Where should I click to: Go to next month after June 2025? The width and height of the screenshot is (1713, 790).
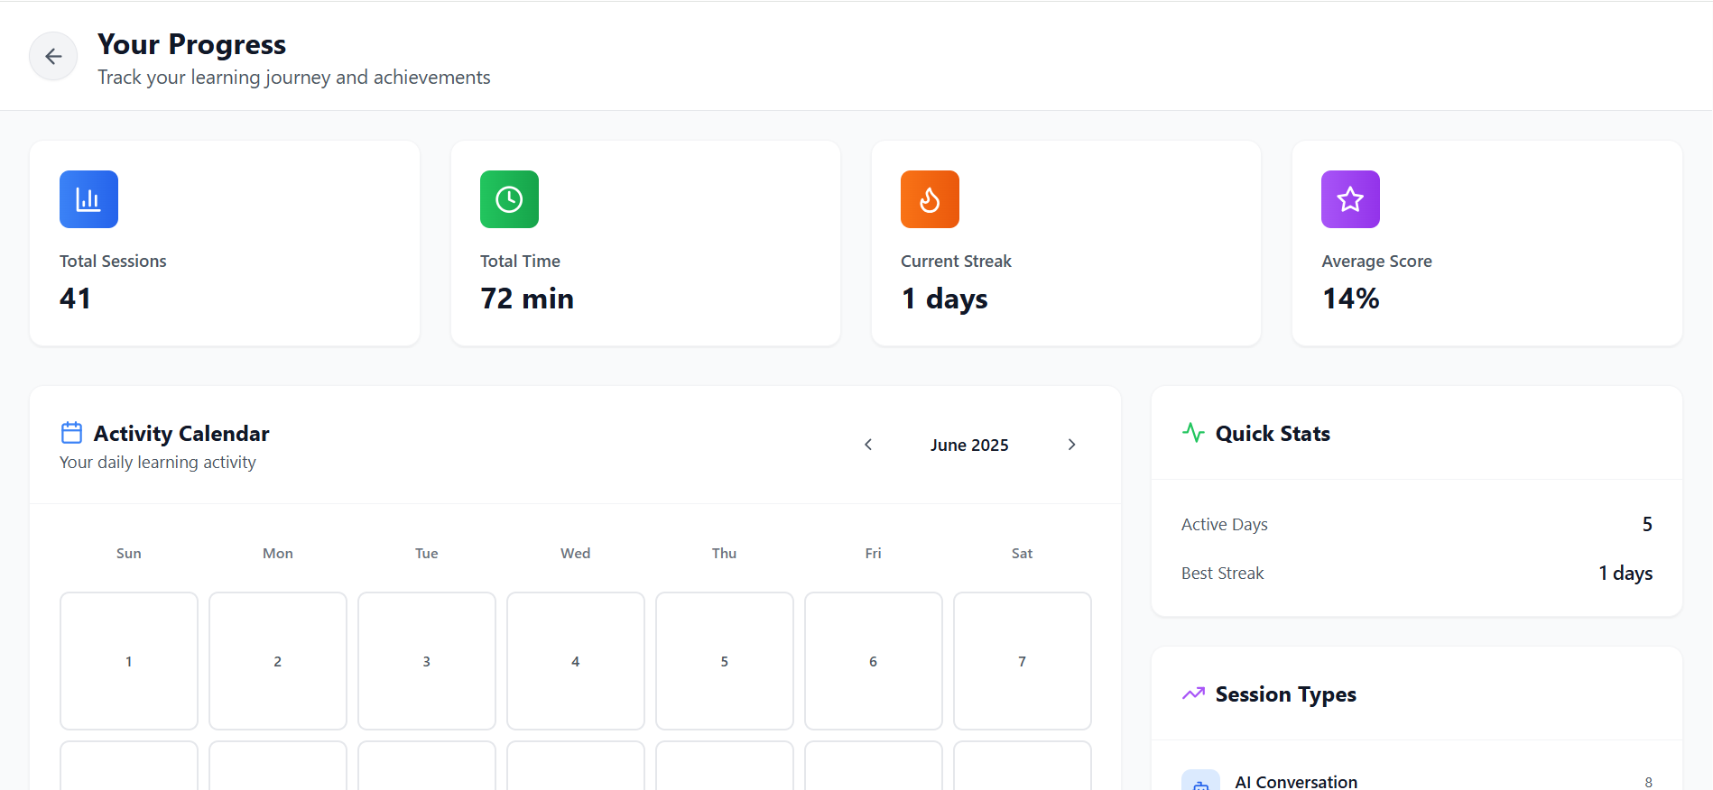click(1071, 445)
